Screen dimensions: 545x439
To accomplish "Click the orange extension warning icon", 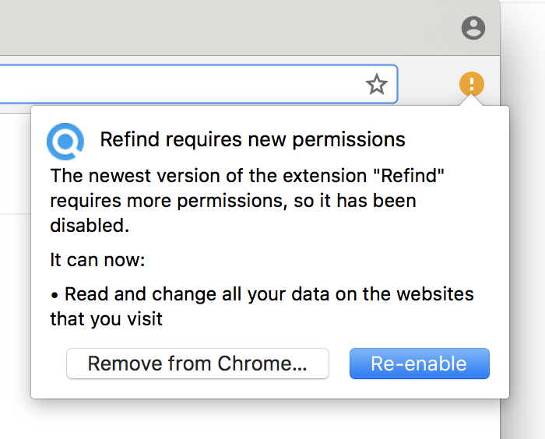I will (472, 83).
